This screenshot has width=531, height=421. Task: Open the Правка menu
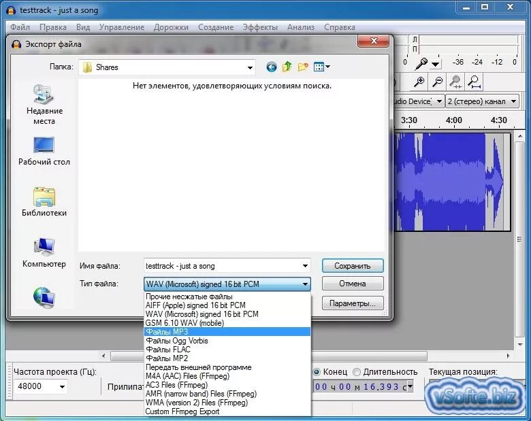[x=53, y=27]
